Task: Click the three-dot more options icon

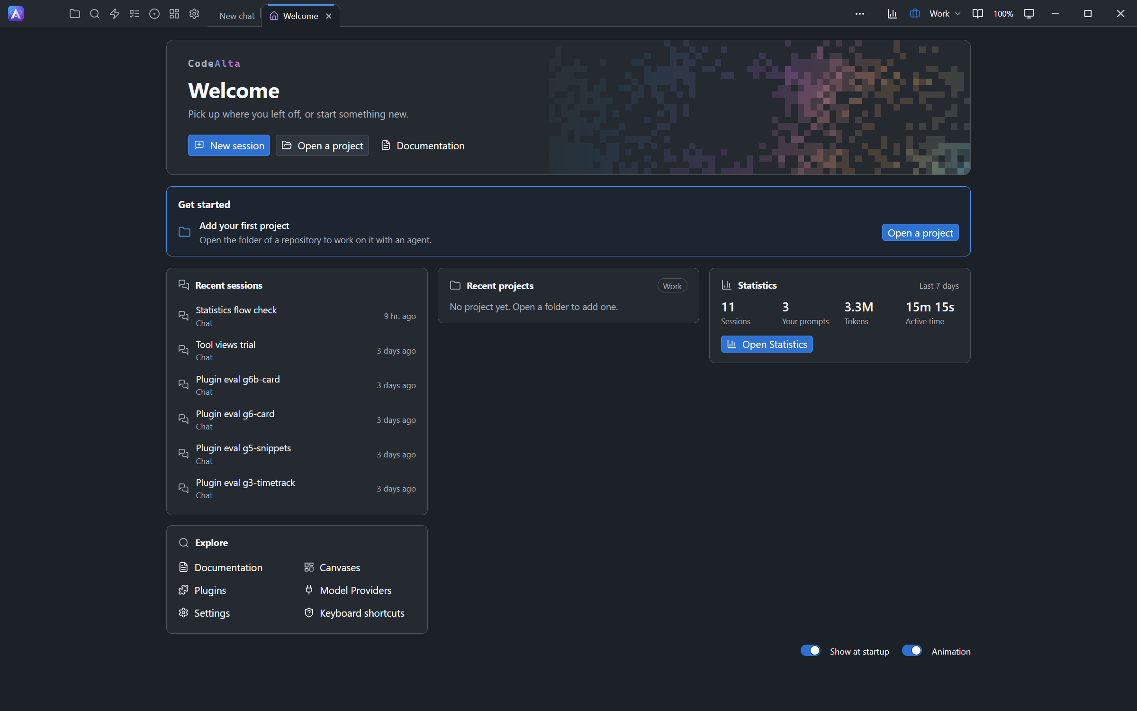Action: click(860, 14)
